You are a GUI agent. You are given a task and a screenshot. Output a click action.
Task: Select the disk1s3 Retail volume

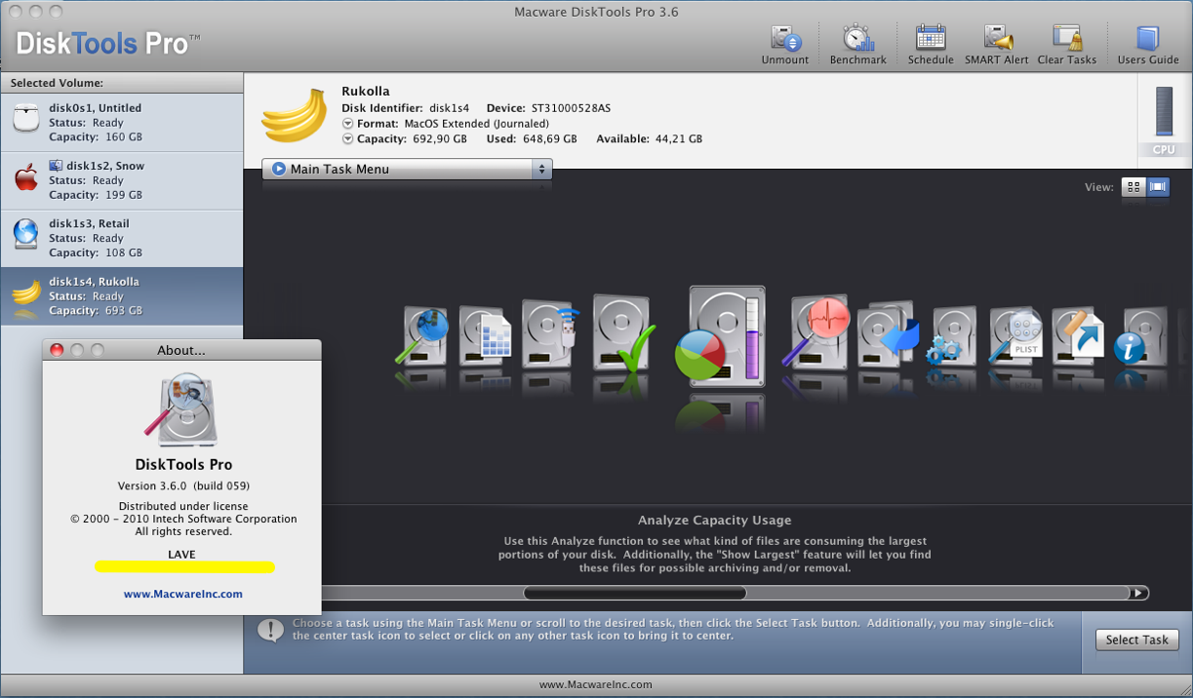tap(122, 238)
